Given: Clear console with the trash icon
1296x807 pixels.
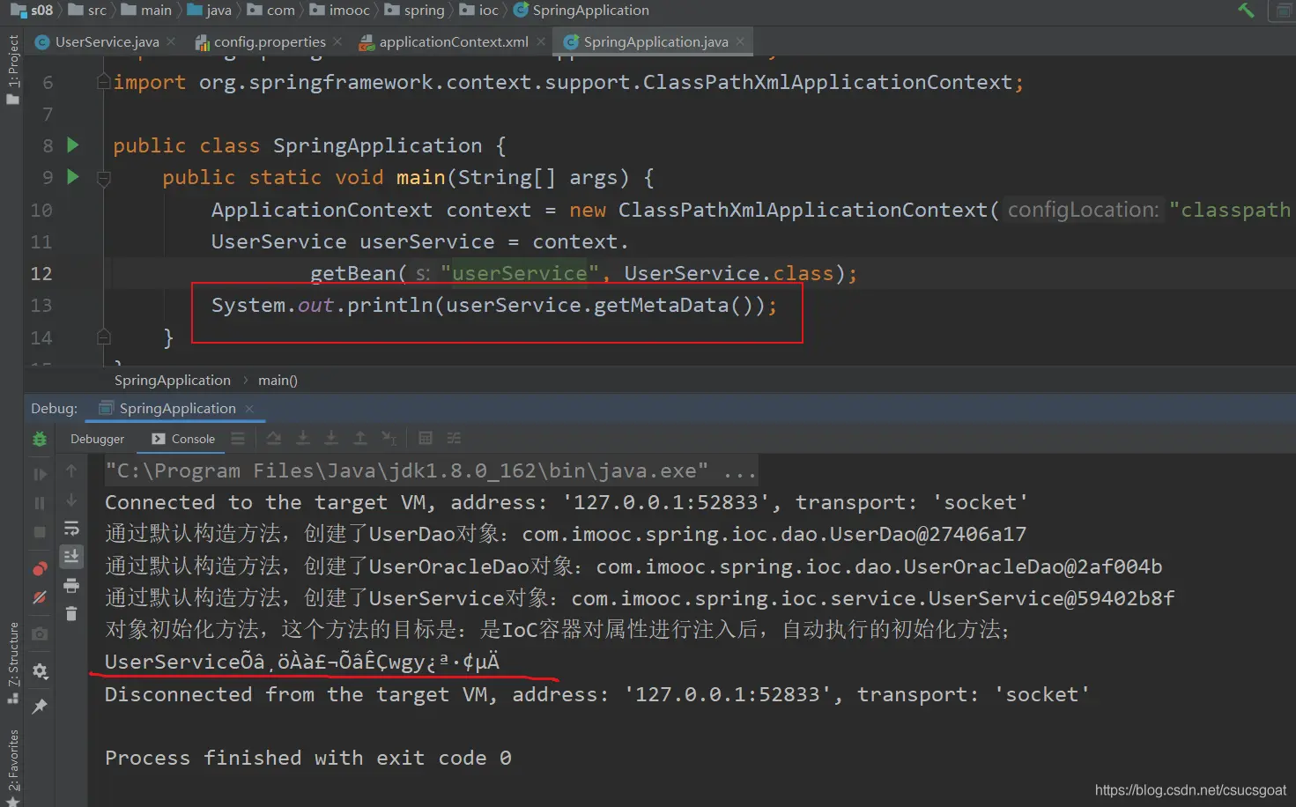Looking at the screenshot, I should [x=71, y=614].
